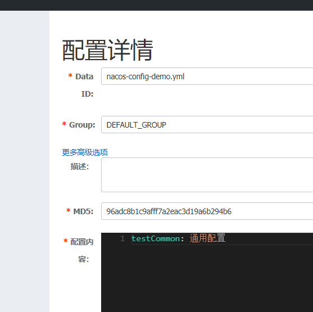313x312 pixels.
Task: Click the 通用配置 value in editor
Action: tap(207, 238)
